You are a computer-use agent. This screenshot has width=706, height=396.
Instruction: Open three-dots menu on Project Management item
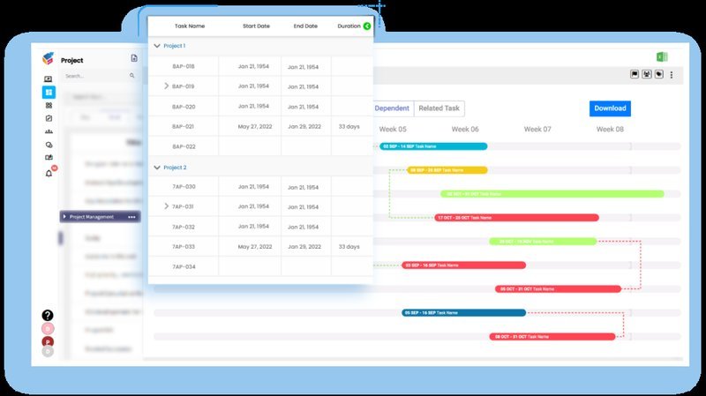(131, 217)
